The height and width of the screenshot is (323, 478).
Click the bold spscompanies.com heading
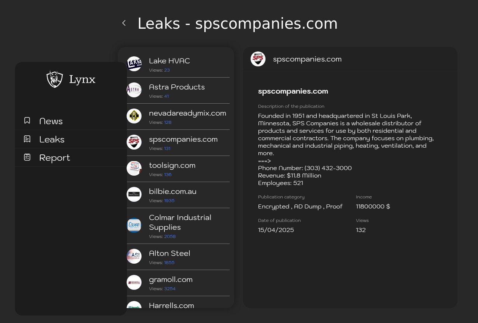point(293,91)
